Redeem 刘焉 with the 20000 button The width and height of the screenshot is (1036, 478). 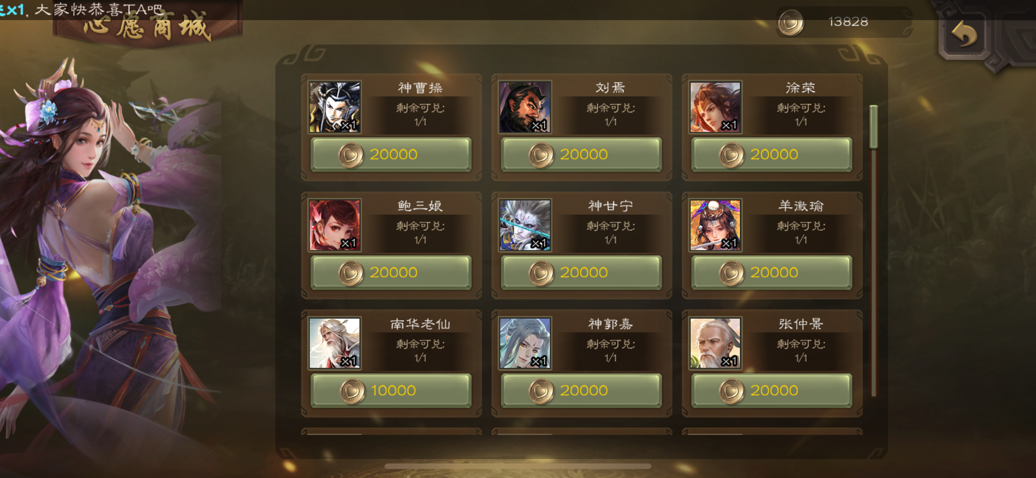pos(581,155)
